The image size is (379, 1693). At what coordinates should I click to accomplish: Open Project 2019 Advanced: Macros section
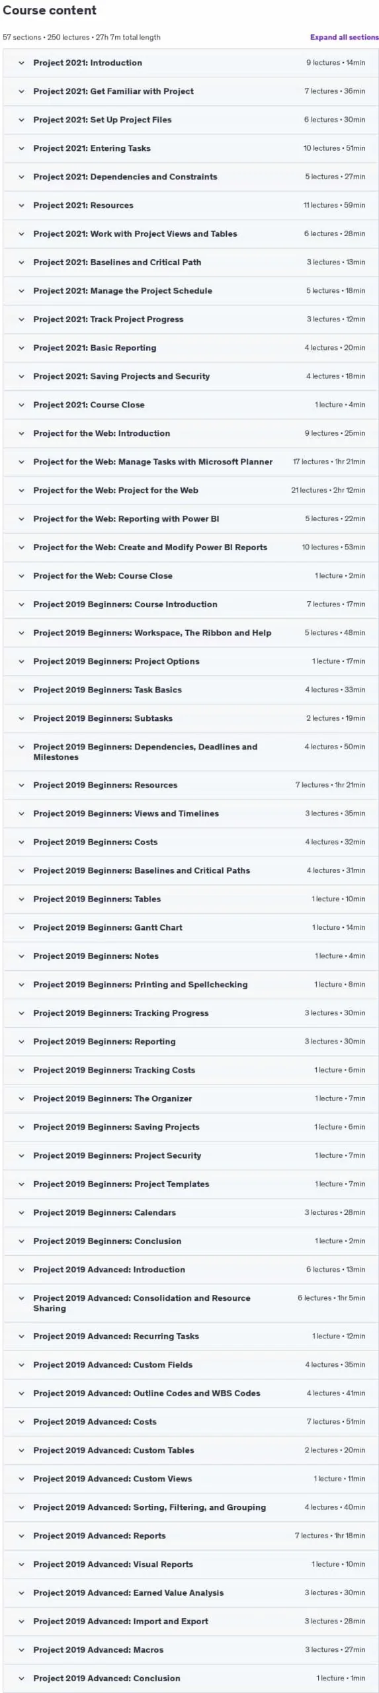click(x=190, y=1649)
